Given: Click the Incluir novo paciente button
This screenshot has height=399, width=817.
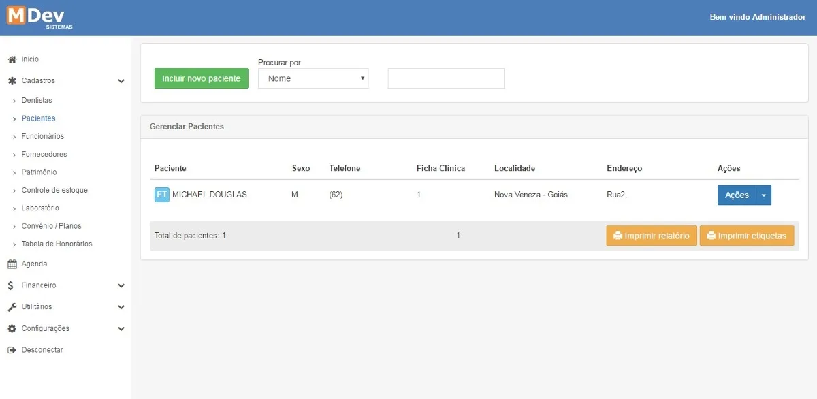Looking at the screenshot, I should click(202, 78).
